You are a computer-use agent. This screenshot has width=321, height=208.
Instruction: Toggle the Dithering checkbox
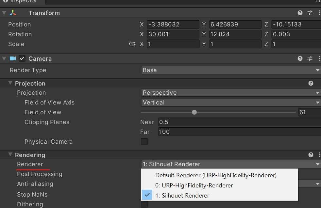tap(144, 204)
